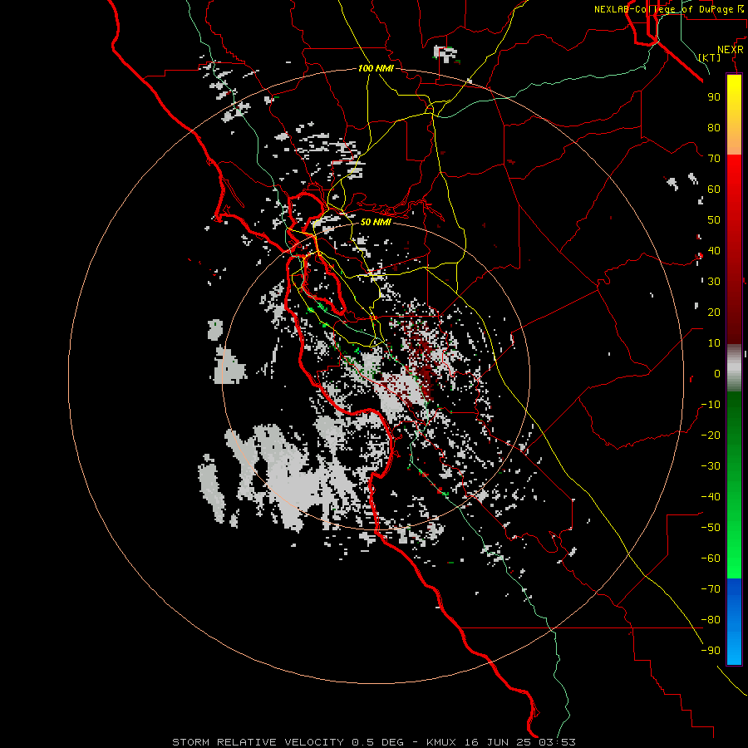Select the 50 NMI range ring label
The image size is (748, 748).
376,222
